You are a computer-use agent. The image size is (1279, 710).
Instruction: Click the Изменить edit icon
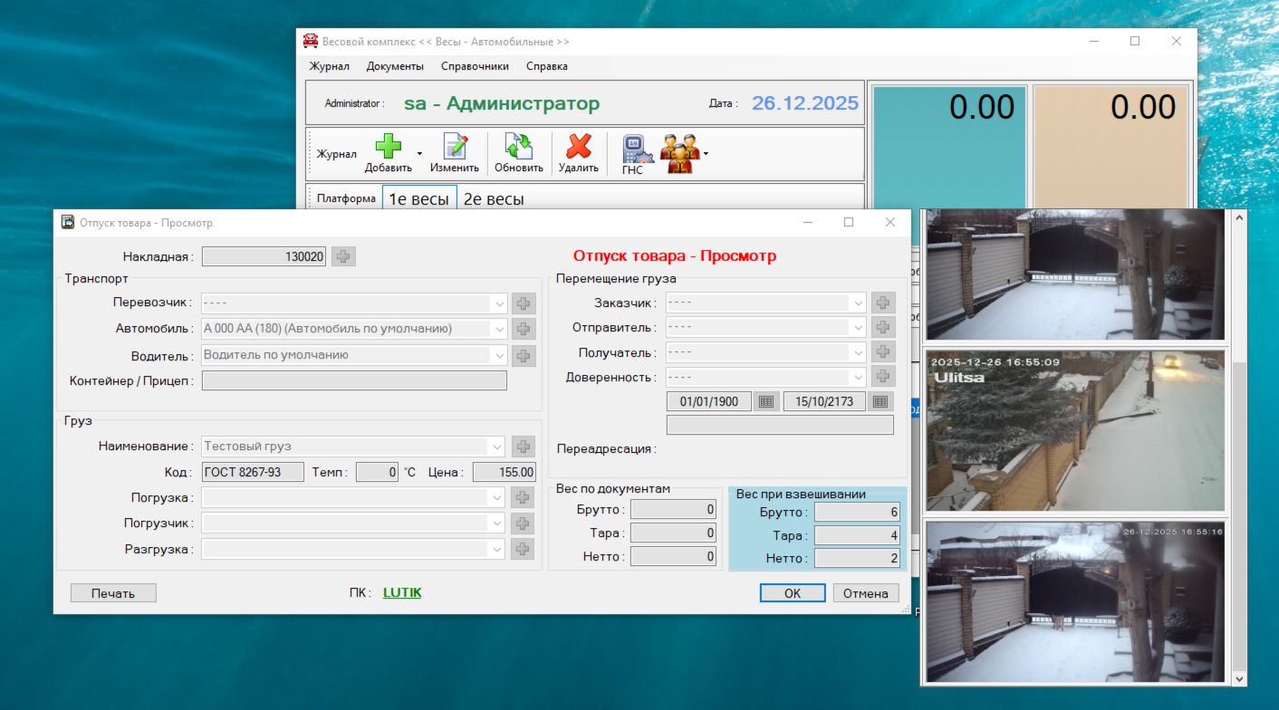pos(455,148)
